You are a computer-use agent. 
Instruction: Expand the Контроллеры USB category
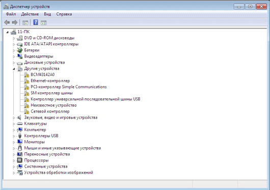(14, 136)
